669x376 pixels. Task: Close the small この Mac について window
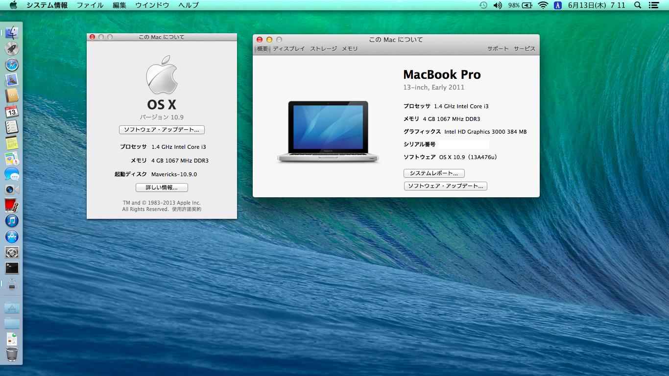pyautogui.click(x=92, y=37)
